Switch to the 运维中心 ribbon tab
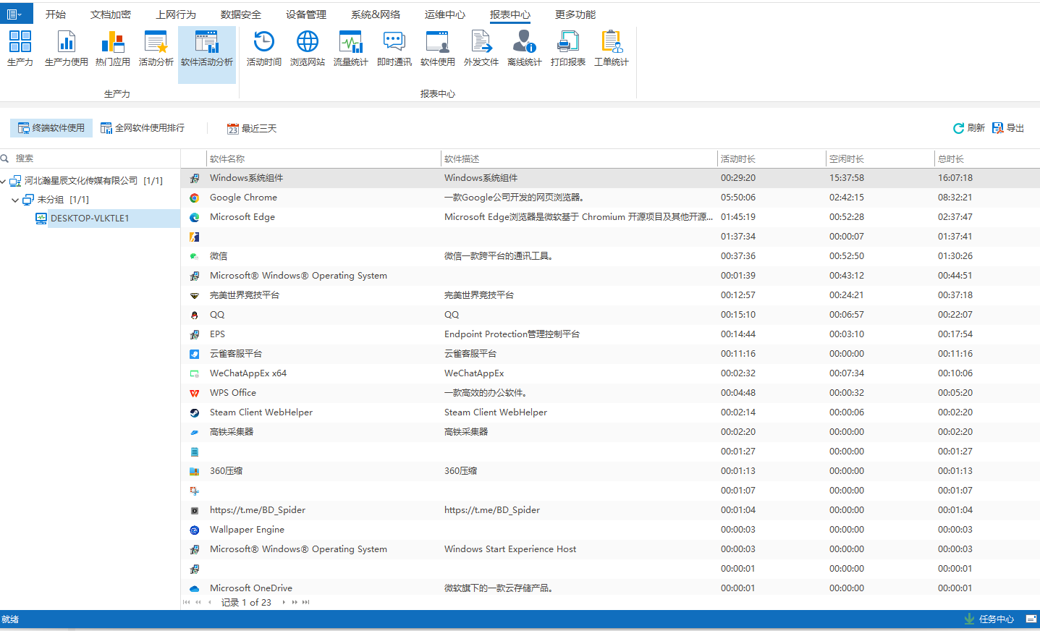The height and width of the screenshot is (631, 1040). click(445, 14)
